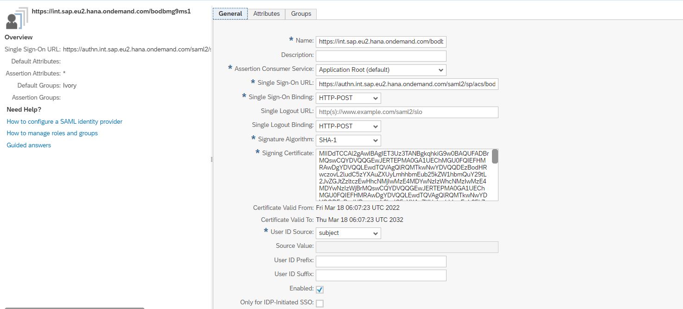This screenshot has height=309, width=683.
Task: Uncheck the Enabled checkbox
Action: pos(319,290)
